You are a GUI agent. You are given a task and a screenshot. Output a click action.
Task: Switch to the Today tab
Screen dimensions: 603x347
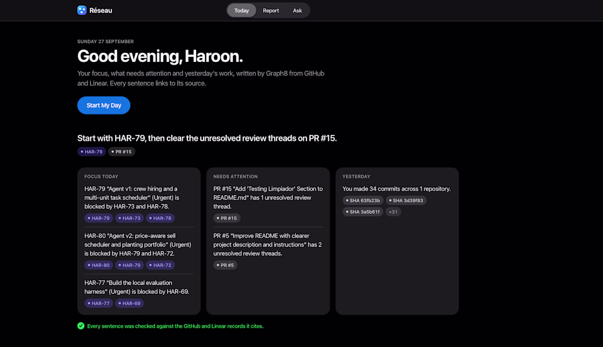click(242, 10)
